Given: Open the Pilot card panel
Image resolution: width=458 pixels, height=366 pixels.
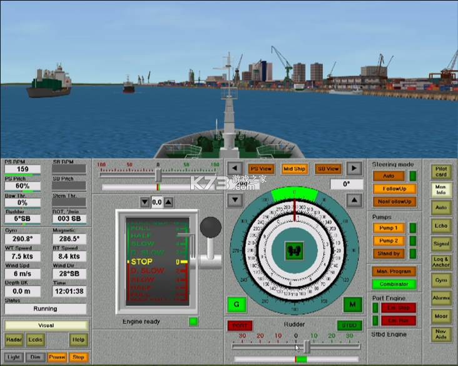Looking at the screenshot, I should coord(441,172).
